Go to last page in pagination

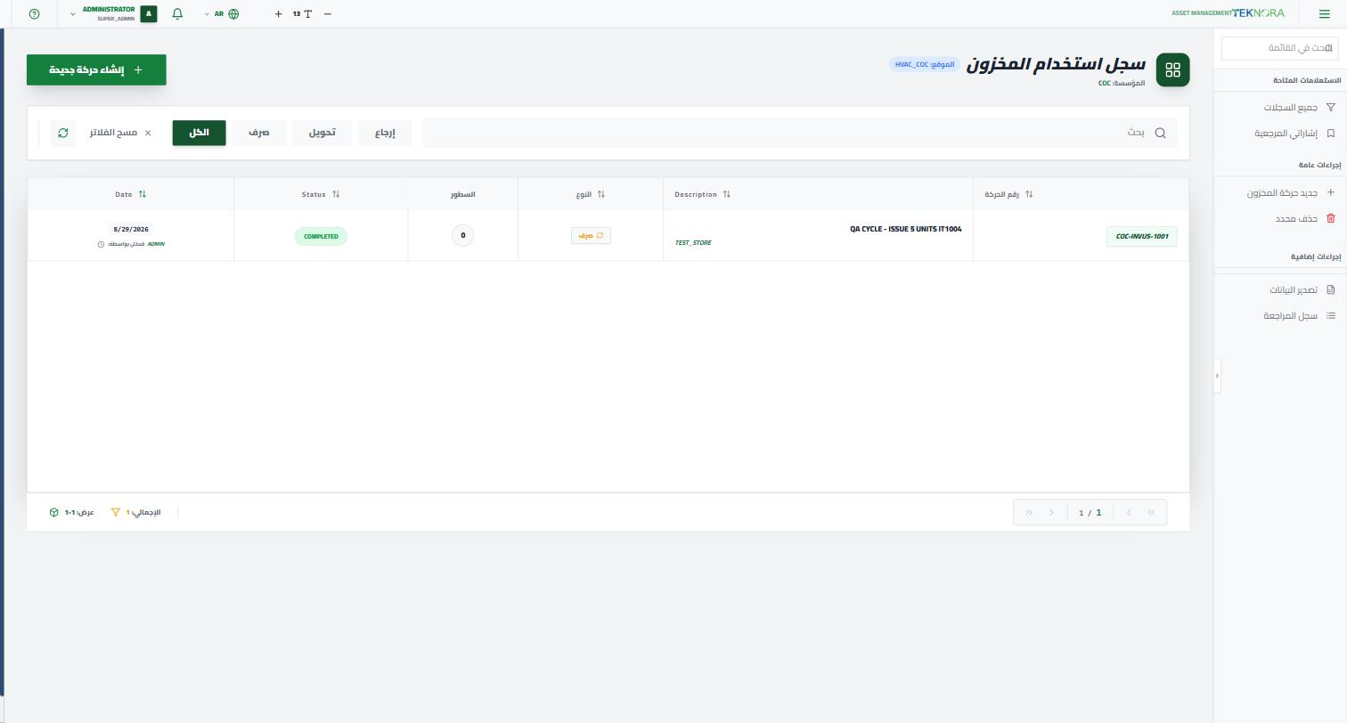[x=1029, y=512]
